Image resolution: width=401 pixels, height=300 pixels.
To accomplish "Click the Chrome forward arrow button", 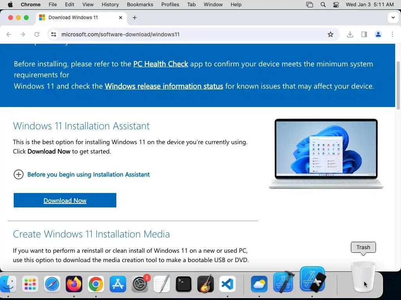I will click(x=23, y=34).
